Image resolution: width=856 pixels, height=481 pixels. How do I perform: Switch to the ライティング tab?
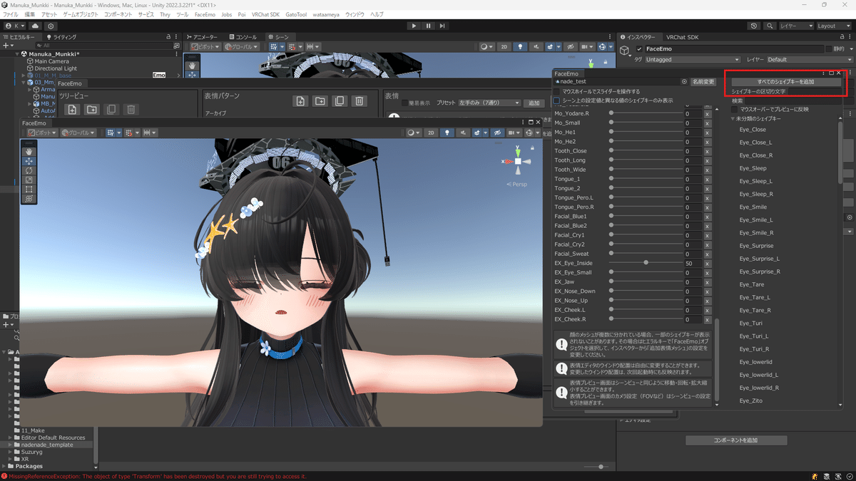61,37
